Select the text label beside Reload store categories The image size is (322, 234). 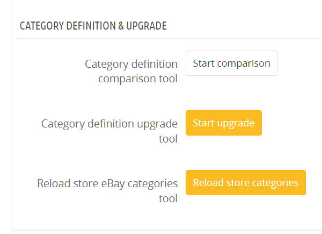[107, 191]
